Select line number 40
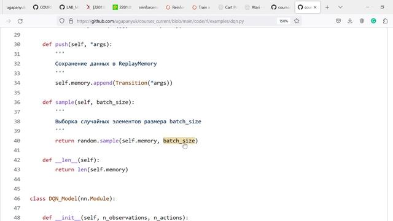This screenshot has width=393, height=221. coord(17,141)
